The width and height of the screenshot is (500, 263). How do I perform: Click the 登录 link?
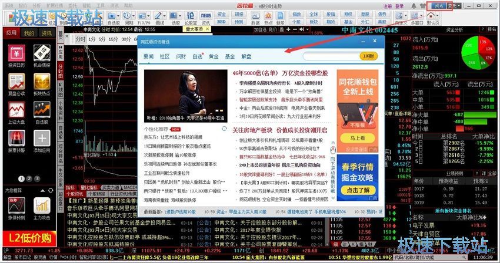point(399,6)
